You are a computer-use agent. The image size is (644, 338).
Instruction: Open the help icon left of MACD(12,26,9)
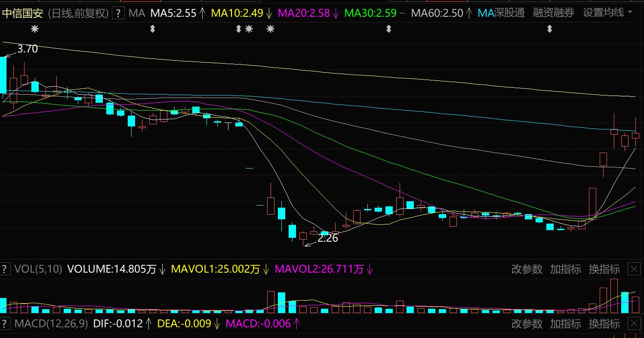pyautogui.click(x=5, y=323)
